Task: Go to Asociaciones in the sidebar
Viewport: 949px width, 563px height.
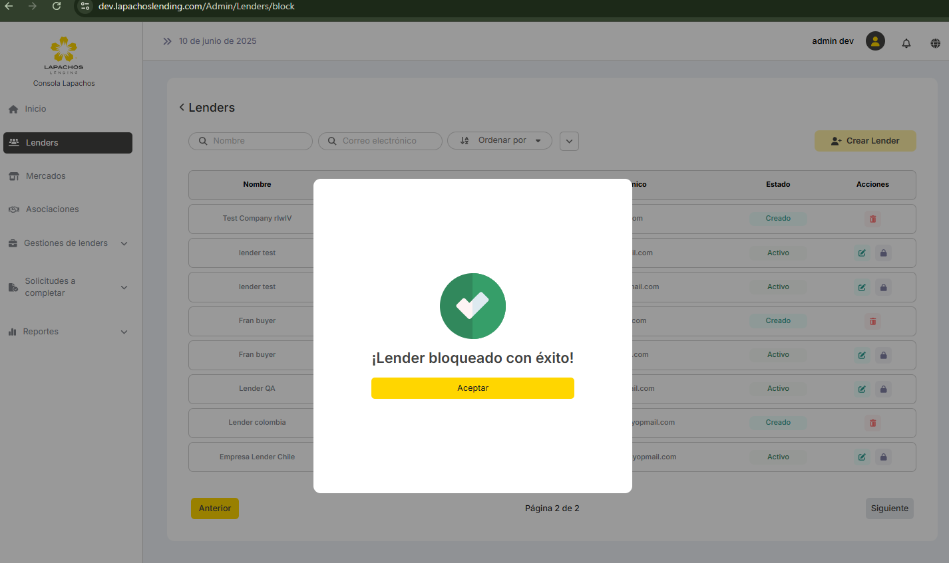Action: pyautogui.click(x=52, y=209)
